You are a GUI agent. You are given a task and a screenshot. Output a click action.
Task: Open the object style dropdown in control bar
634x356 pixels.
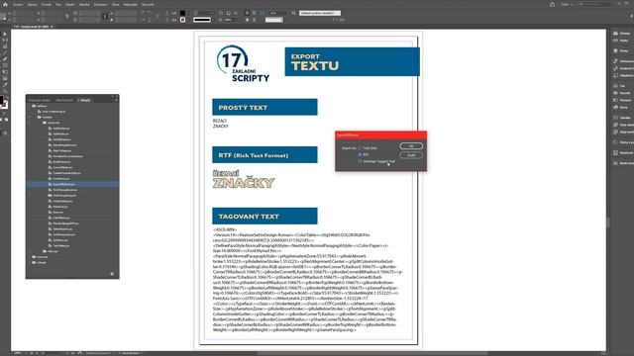(x=320, y=13)
